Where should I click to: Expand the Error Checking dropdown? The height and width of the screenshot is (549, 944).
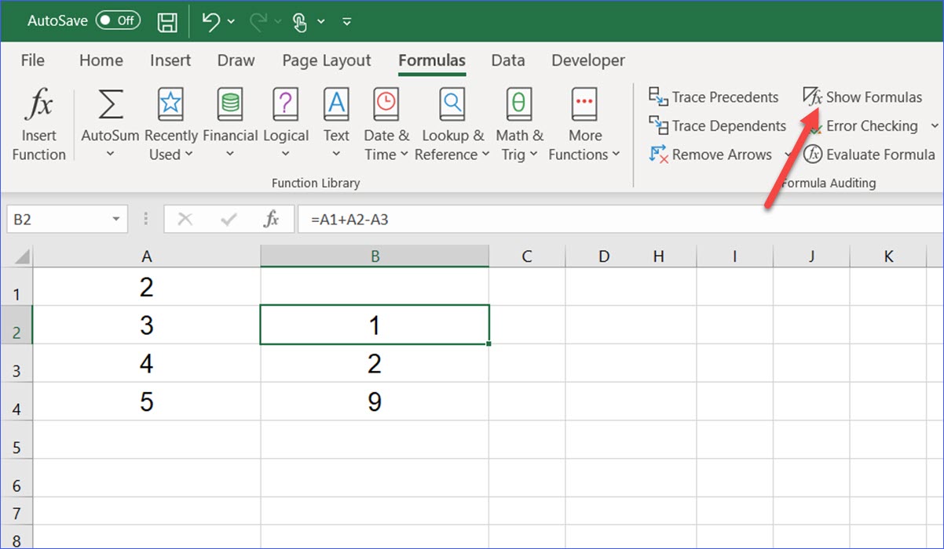935,125
